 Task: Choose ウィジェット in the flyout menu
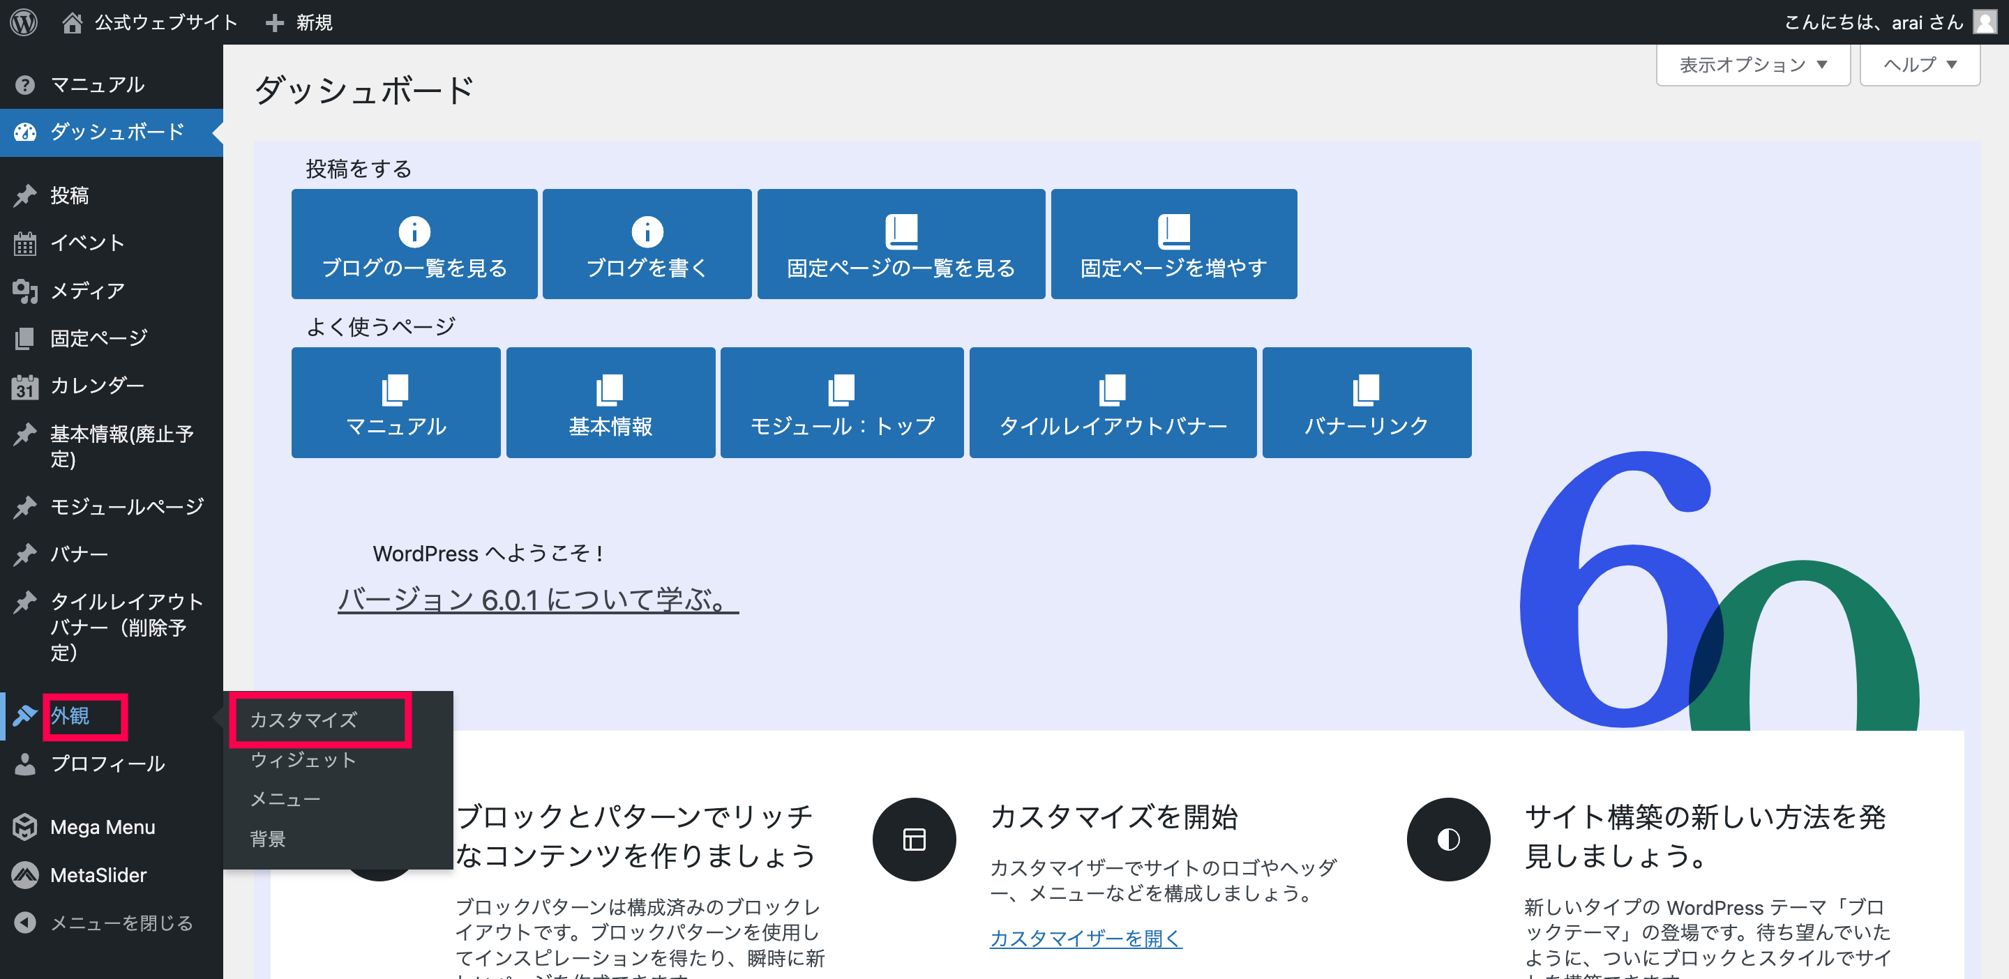tap(303, 760)
